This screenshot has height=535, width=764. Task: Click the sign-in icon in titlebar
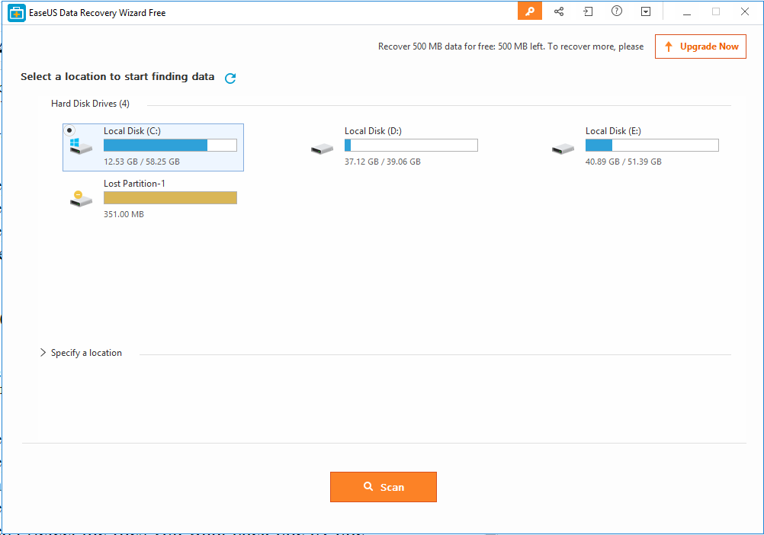(587, 11)
